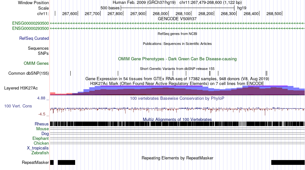
Task: Click the RefSeq genes from NCBI title
Action: click(177, 34)
